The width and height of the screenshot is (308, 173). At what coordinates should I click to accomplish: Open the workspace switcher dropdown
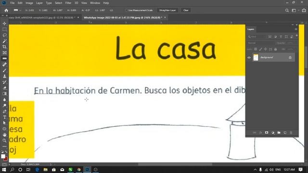click(x=295, y=11)
